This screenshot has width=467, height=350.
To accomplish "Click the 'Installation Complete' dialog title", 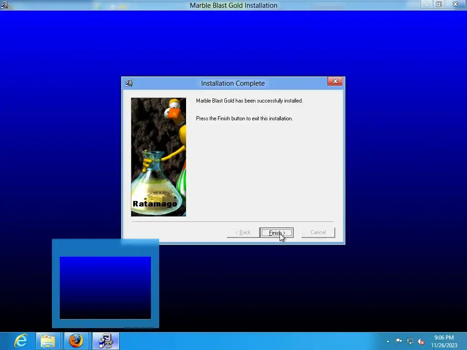I will pos(233,83).
